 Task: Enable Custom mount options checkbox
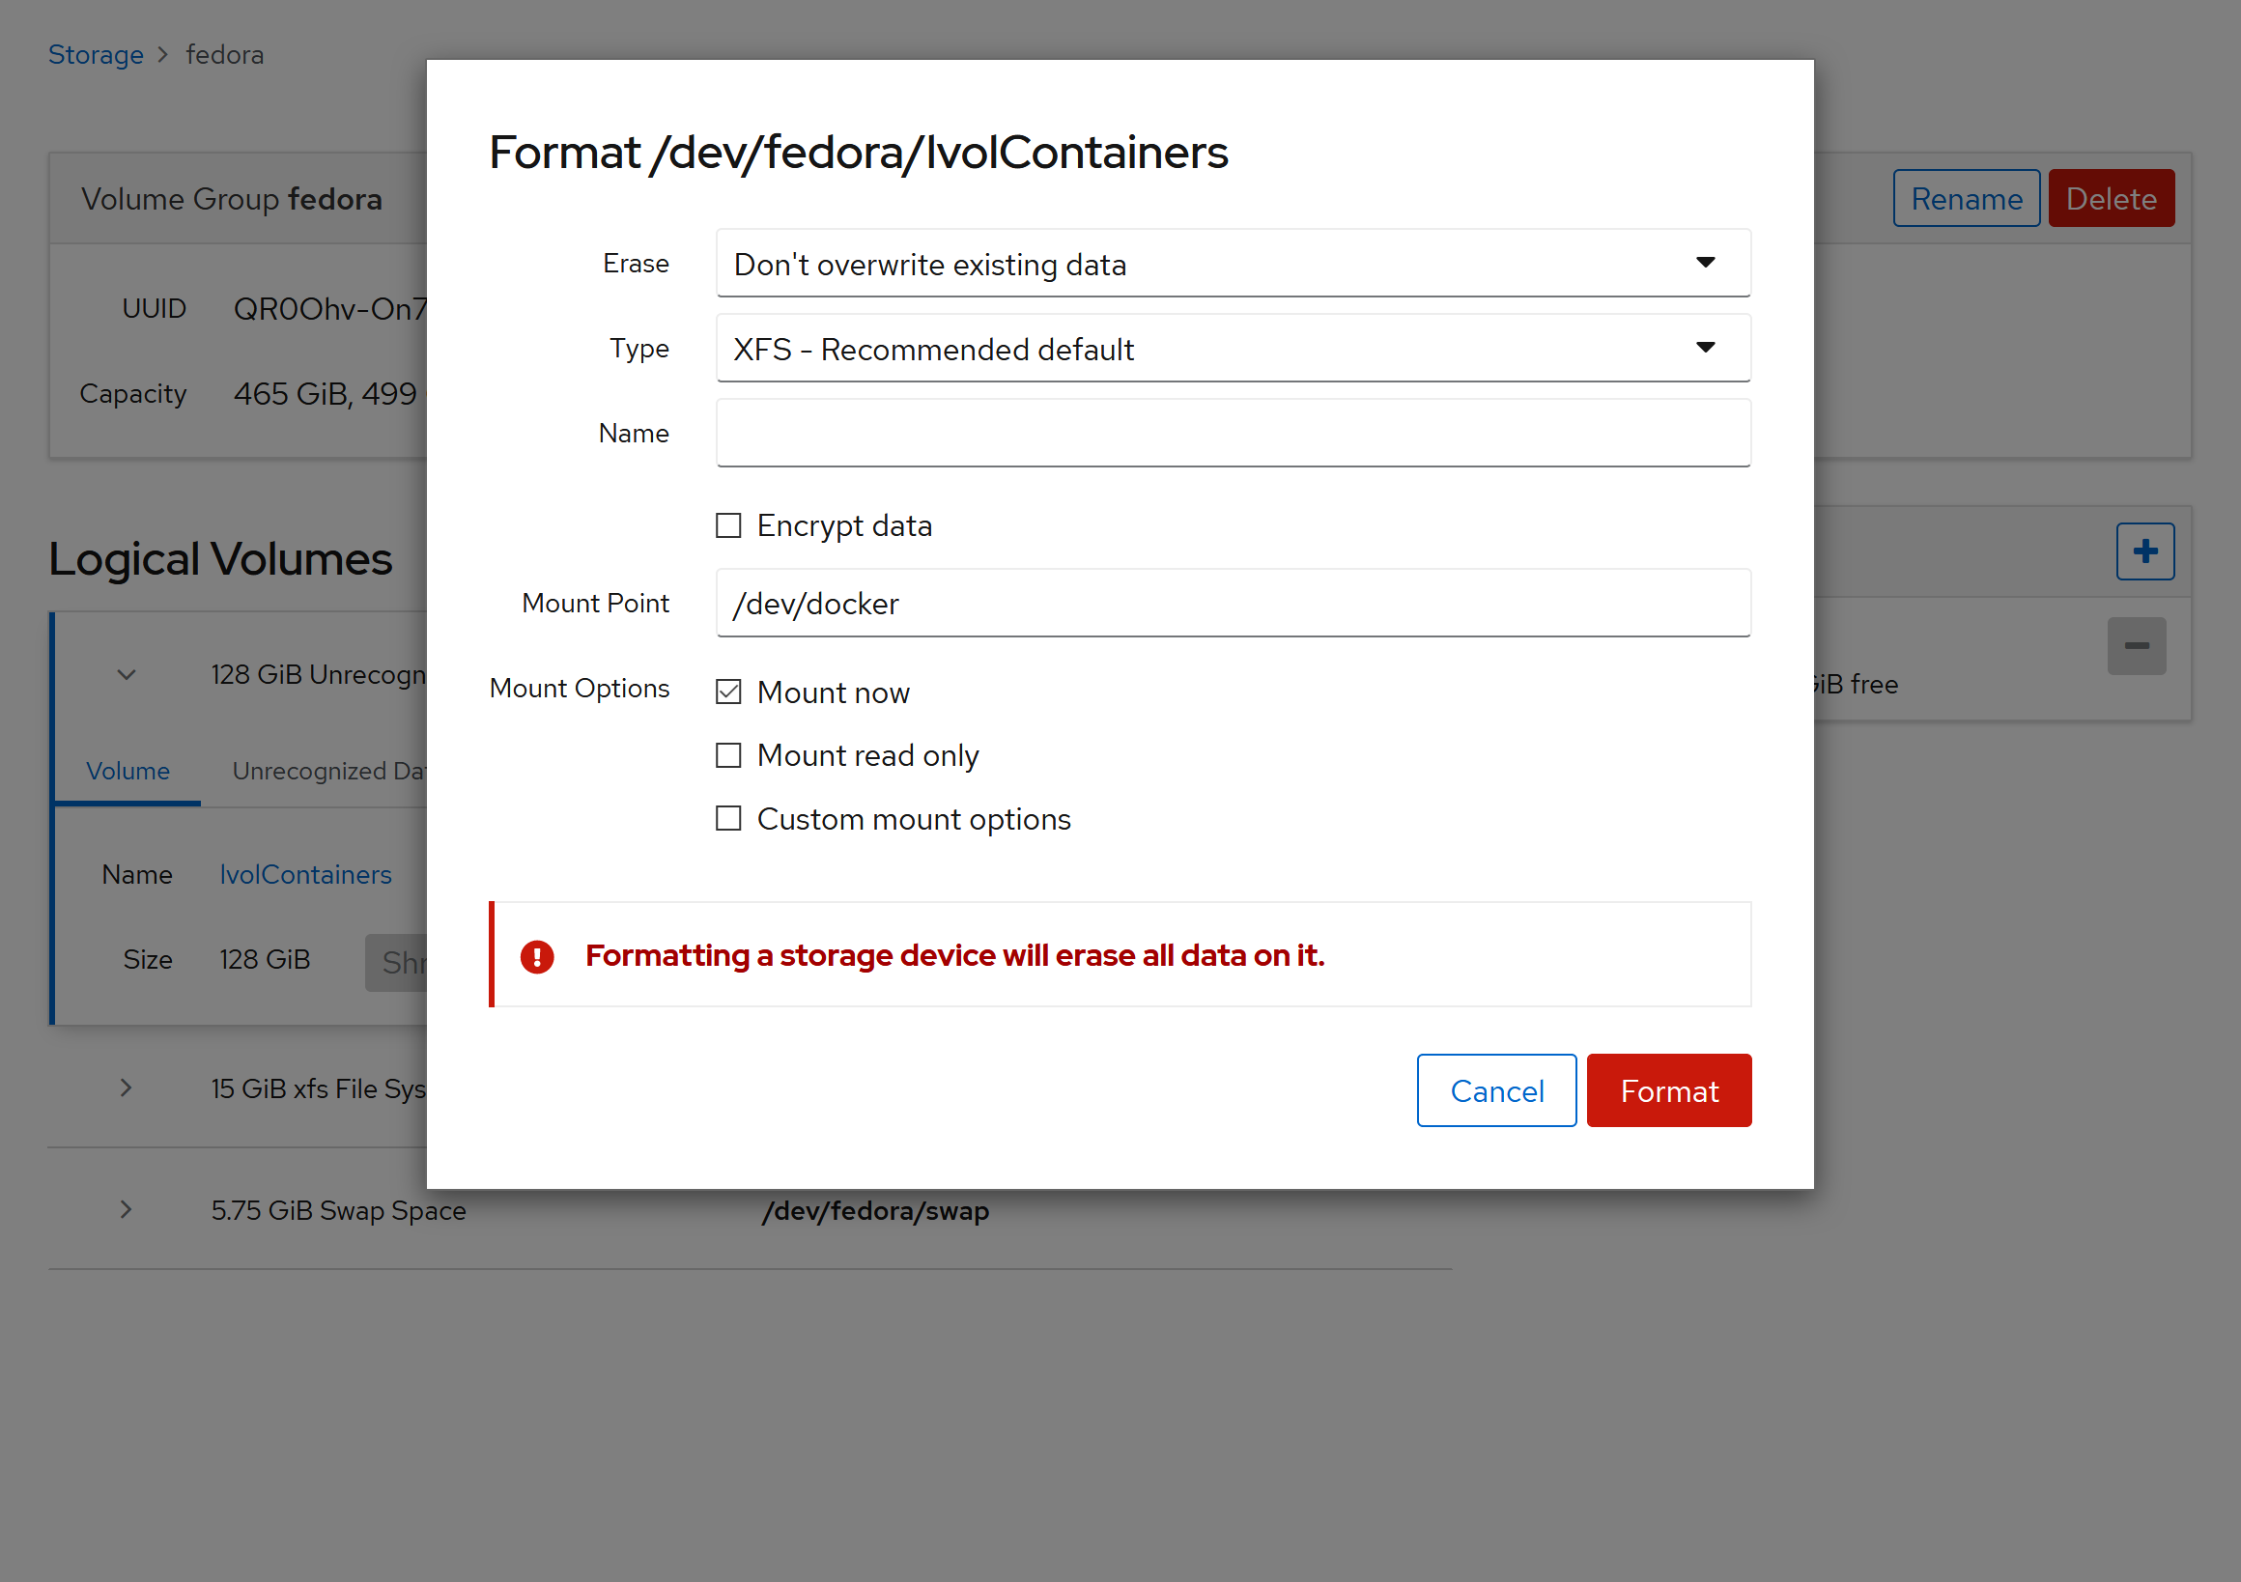click(x=728, y=818)
